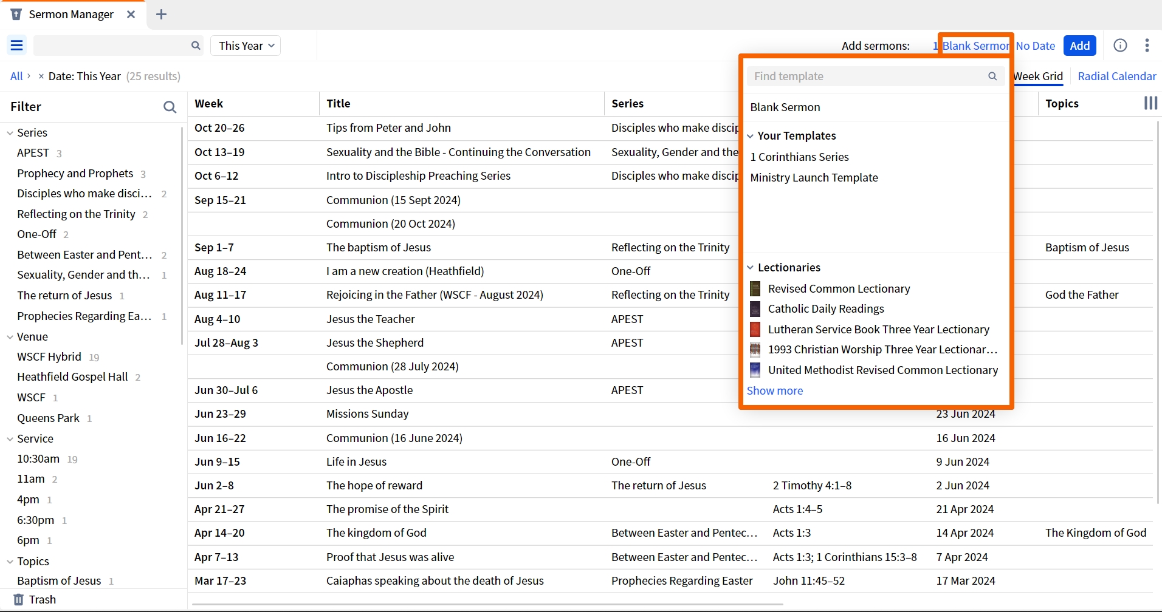Sort by the Title column header

(x=338, y=104)
